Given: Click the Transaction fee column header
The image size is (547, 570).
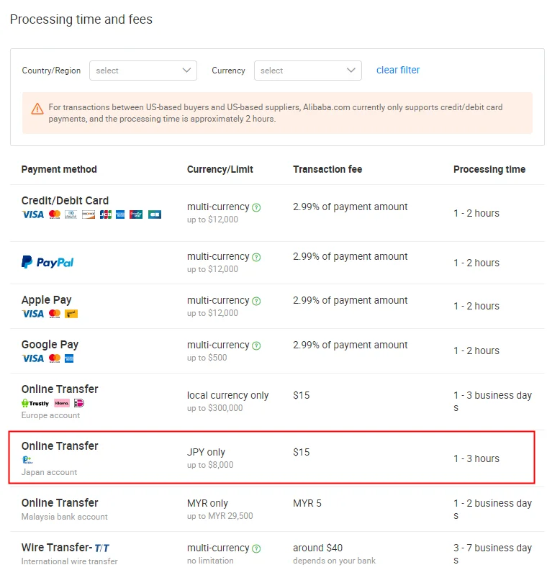Looking at the screenshot, I should point(327,170).
